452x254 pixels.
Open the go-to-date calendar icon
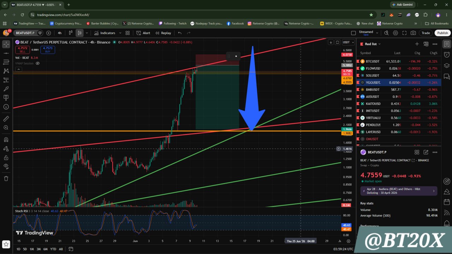click(71, 249)
